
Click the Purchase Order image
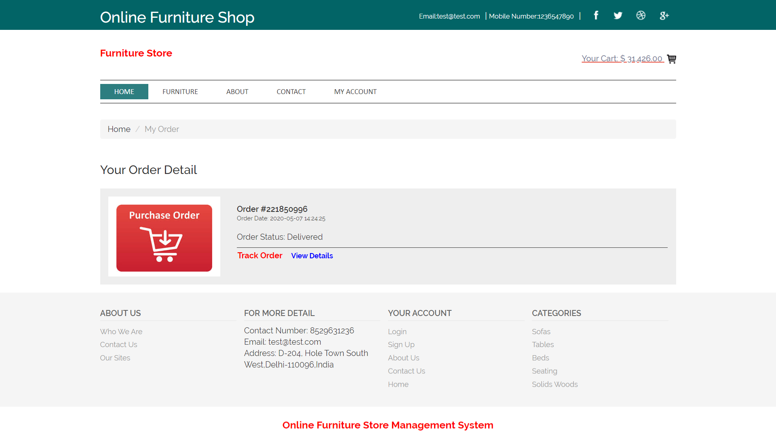[164, 237]
